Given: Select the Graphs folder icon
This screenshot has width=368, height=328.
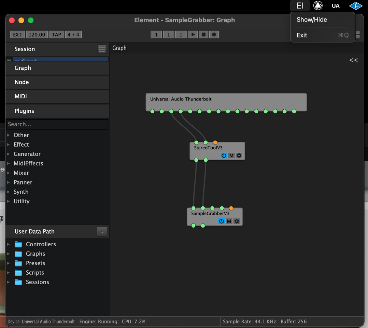Looking at the screenshot, I should tap(18, 254).
